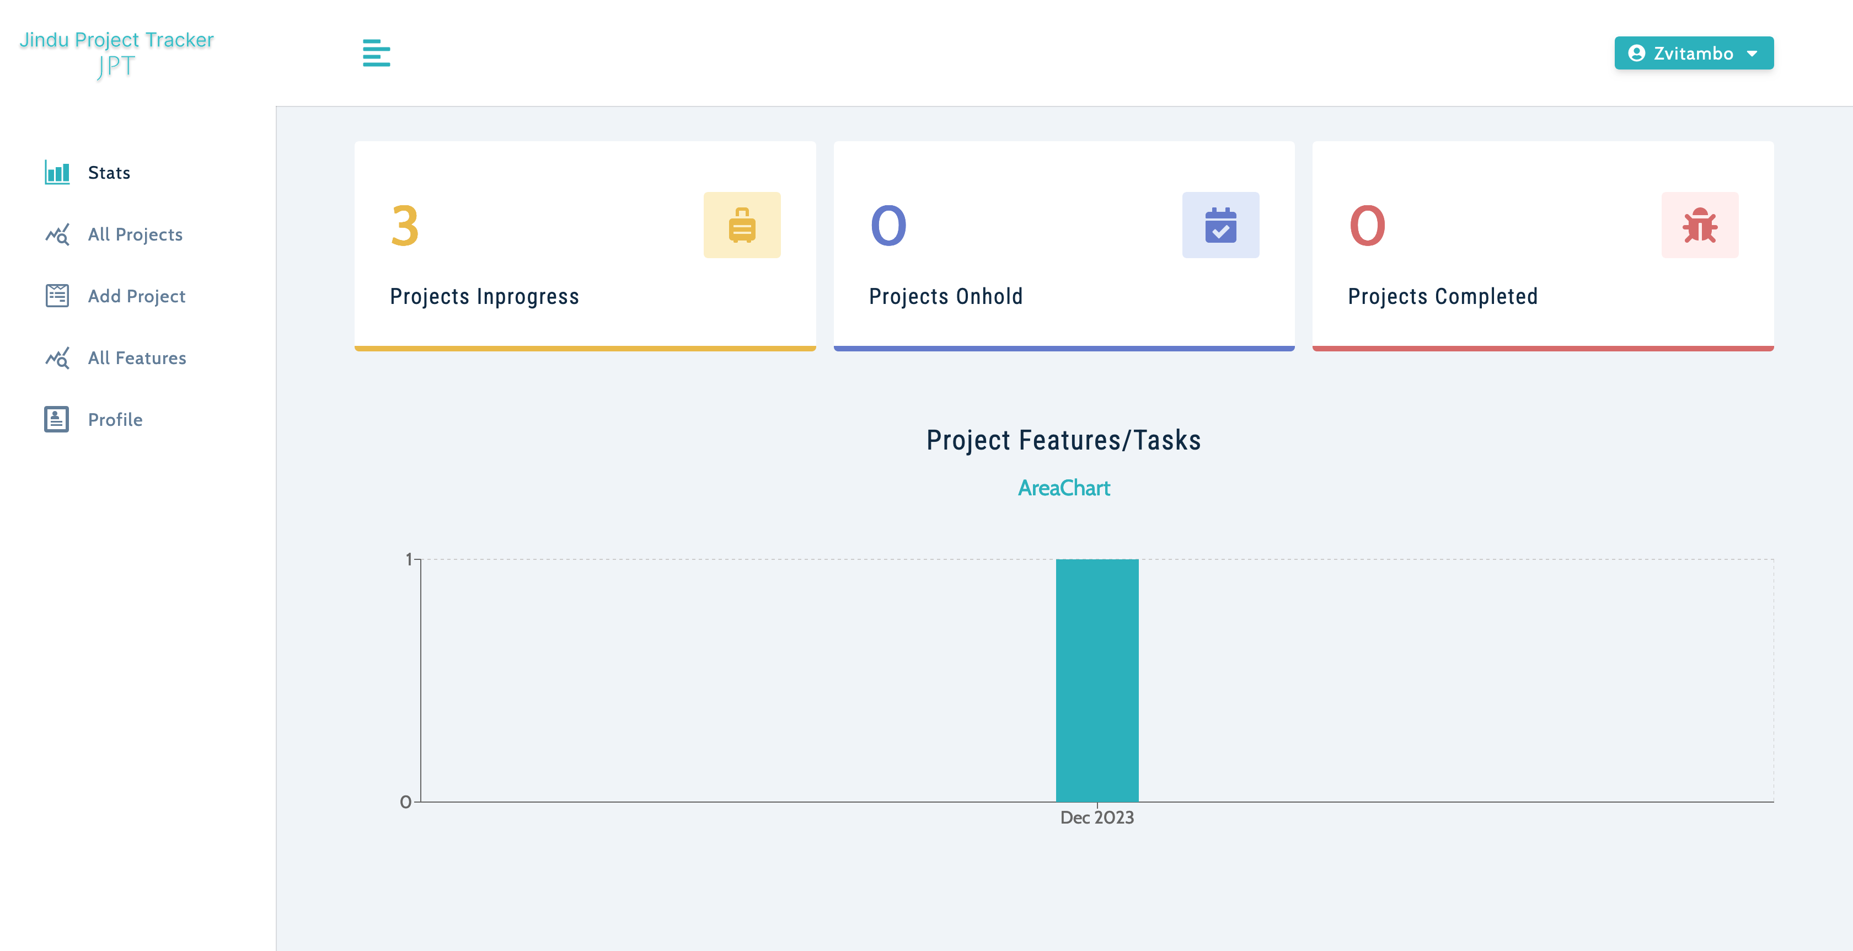Open the AreaChart link

(1064, 488)
